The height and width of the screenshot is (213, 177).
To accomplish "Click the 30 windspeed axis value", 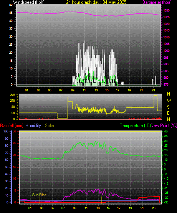I will coord(11,36).
